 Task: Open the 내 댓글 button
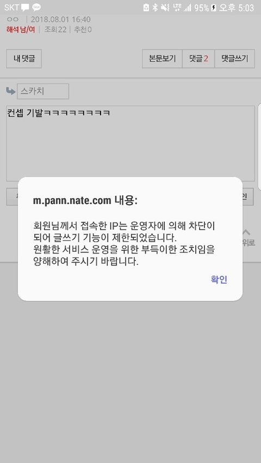point(24,59)
